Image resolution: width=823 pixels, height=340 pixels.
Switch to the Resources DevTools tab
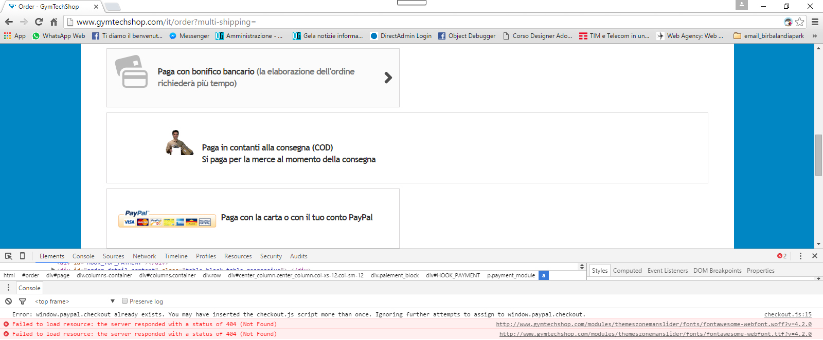[238, 256]
